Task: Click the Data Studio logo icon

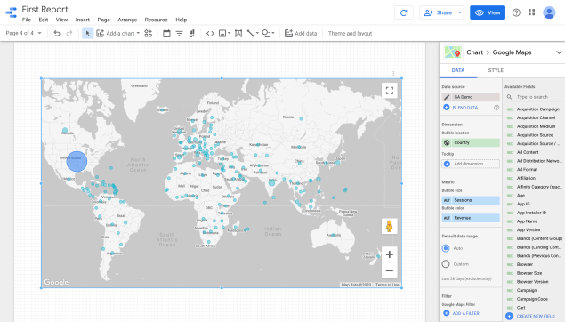Action: click(x=12, y=12)
